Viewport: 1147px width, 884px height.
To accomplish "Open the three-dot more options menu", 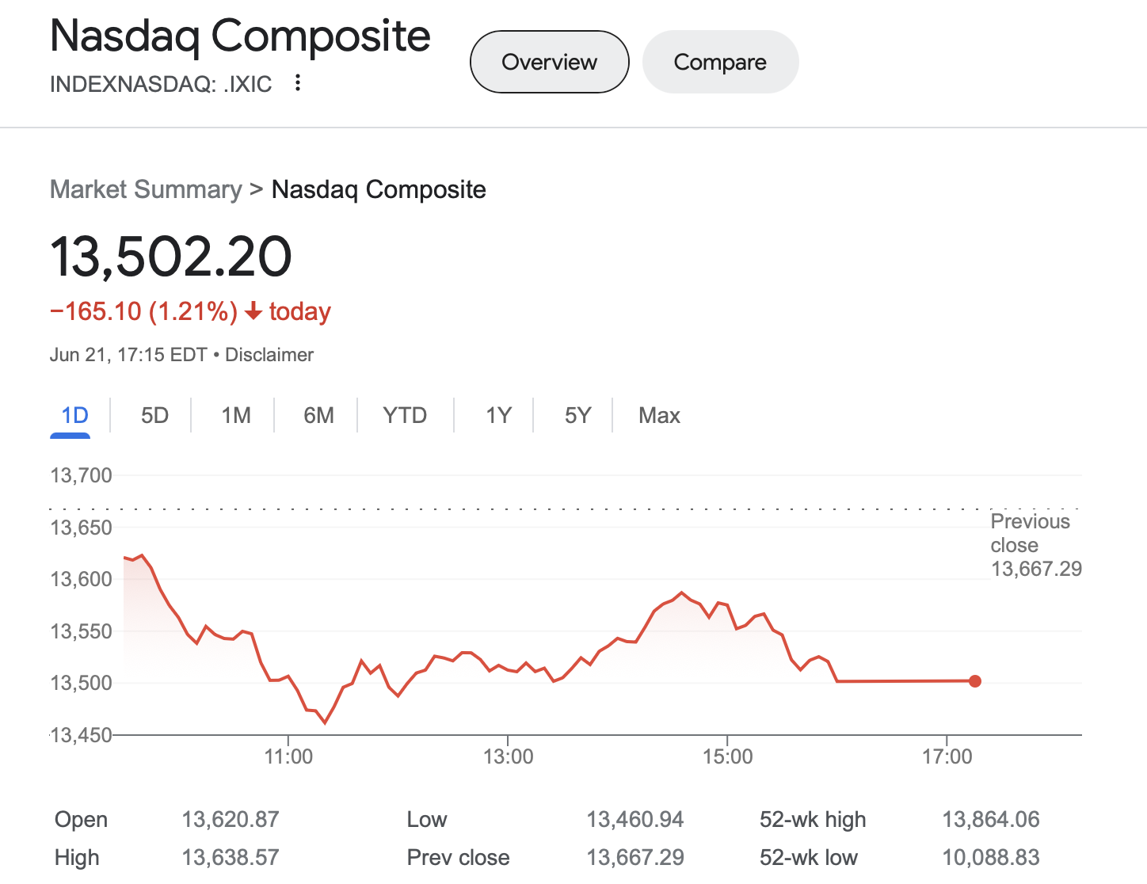I will point(298,83).
